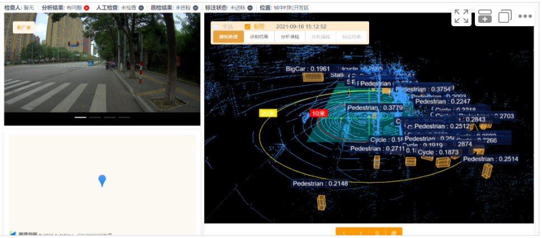Click the red X icon beside 分析结果
542x238 pixels.
[x=87, y=8]
